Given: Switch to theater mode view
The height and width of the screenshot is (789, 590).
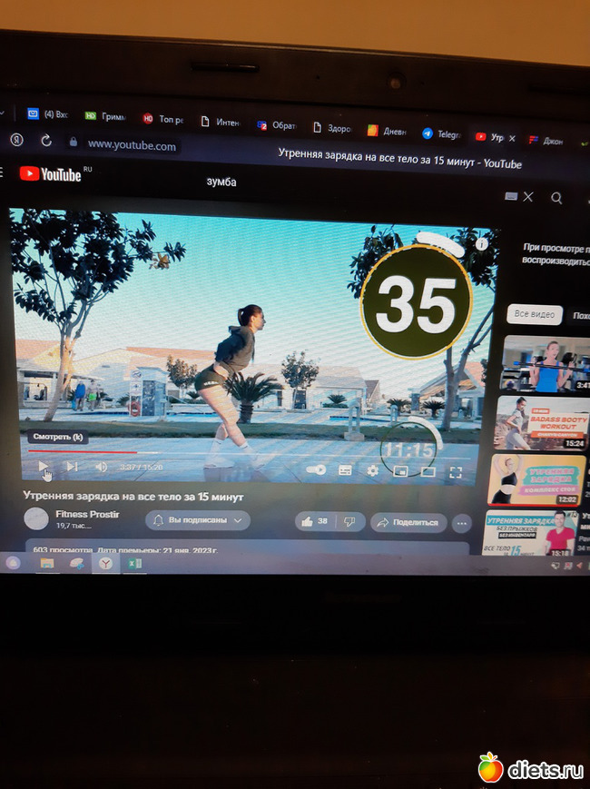Looking at the screenshot, I should (428, 472).
